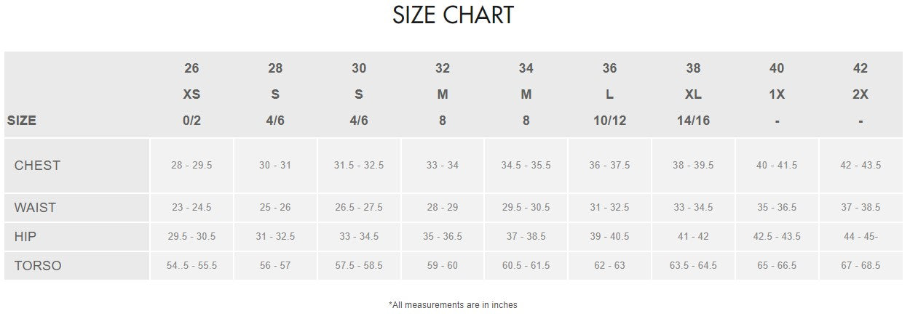Click the measurements in inches footnote
910x316 pixels.
pyautogui.click(x=453, y=305)
